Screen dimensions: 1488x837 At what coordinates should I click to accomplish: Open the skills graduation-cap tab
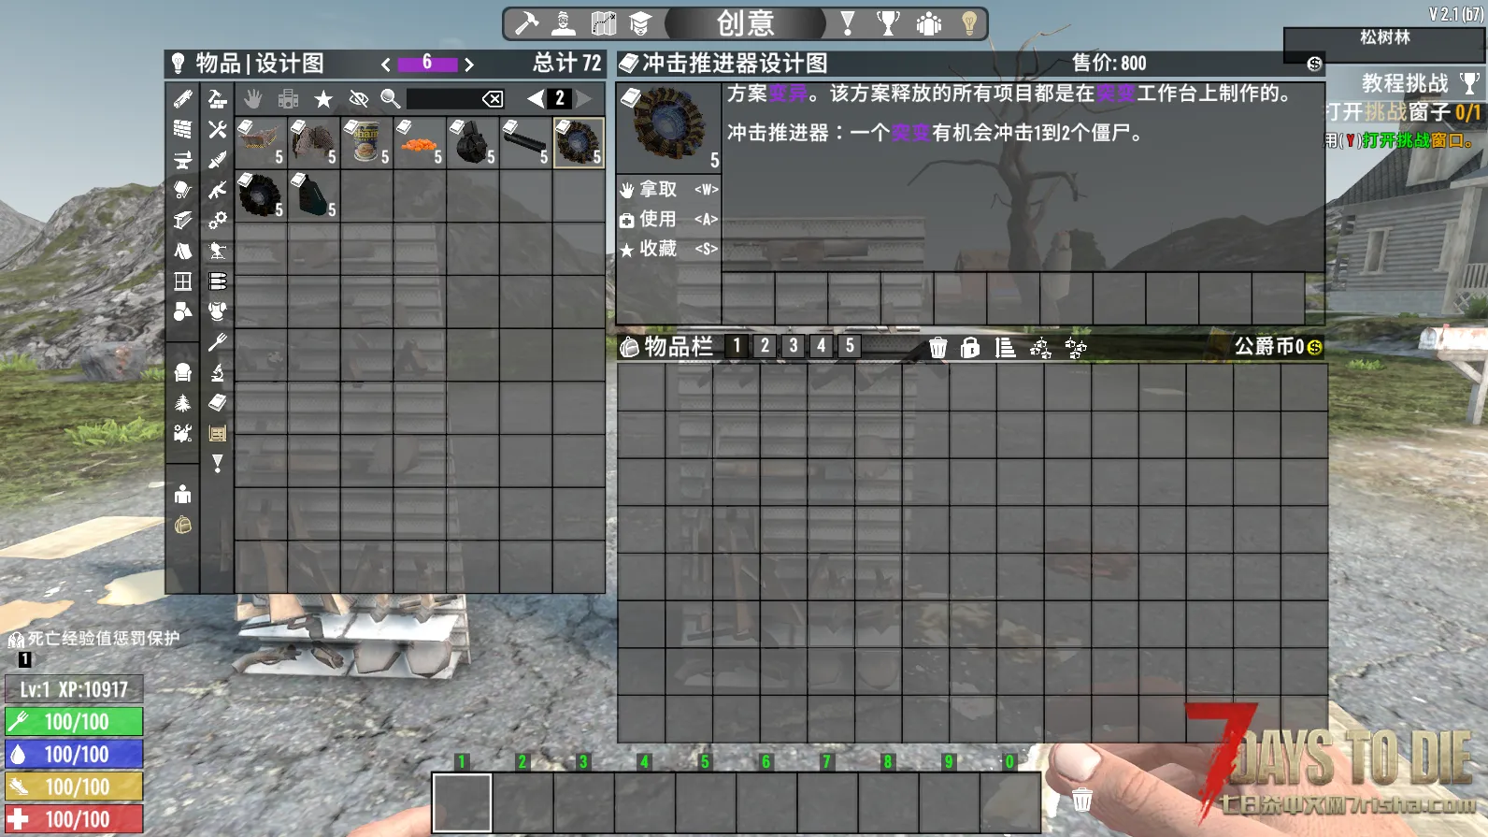640,23
